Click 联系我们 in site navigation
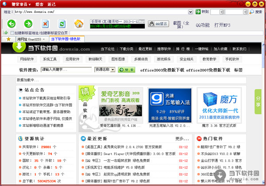 (239, 49)
